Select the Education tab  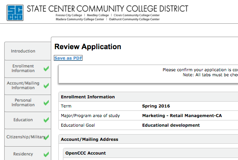tap(28, 120)
